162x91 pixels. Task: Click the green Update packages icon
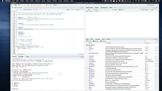click(96, 41)
